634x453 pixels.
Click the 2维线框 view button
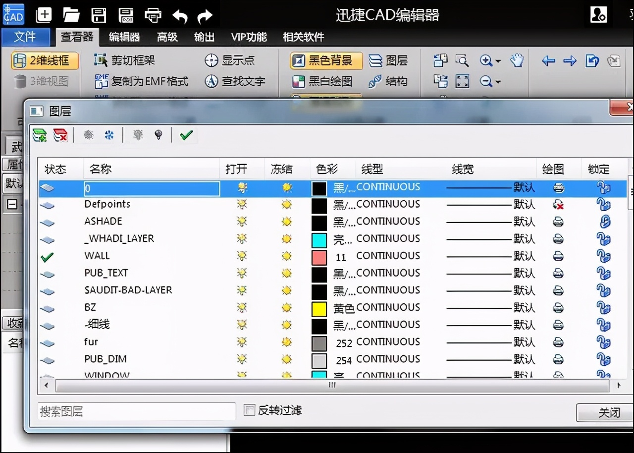(x=45, y=60)
